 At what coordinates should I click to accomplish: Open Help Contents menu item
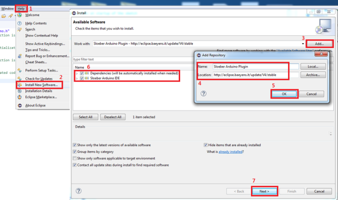coord(36,23)
